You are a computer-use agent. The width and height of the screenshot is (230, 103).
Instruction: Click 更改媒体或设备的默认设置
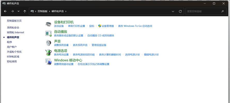click(68, 36)
